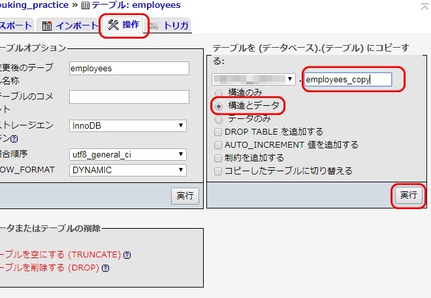The width and height of the screenshot is (431, 298).
Task: Open the テーブル: employees breadcrumb link
Action: click(x=136, y=5)
